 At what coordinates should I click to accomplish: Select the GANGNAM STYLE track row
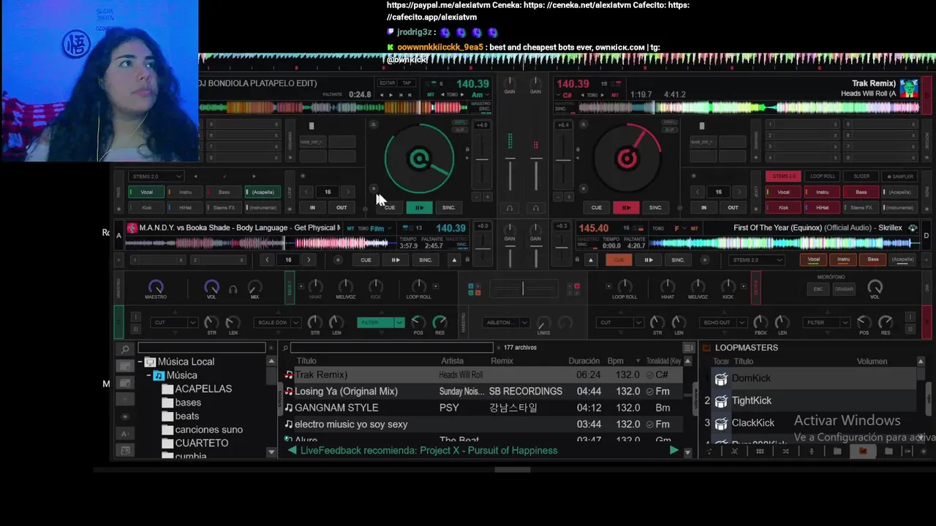tap(483, 408)
